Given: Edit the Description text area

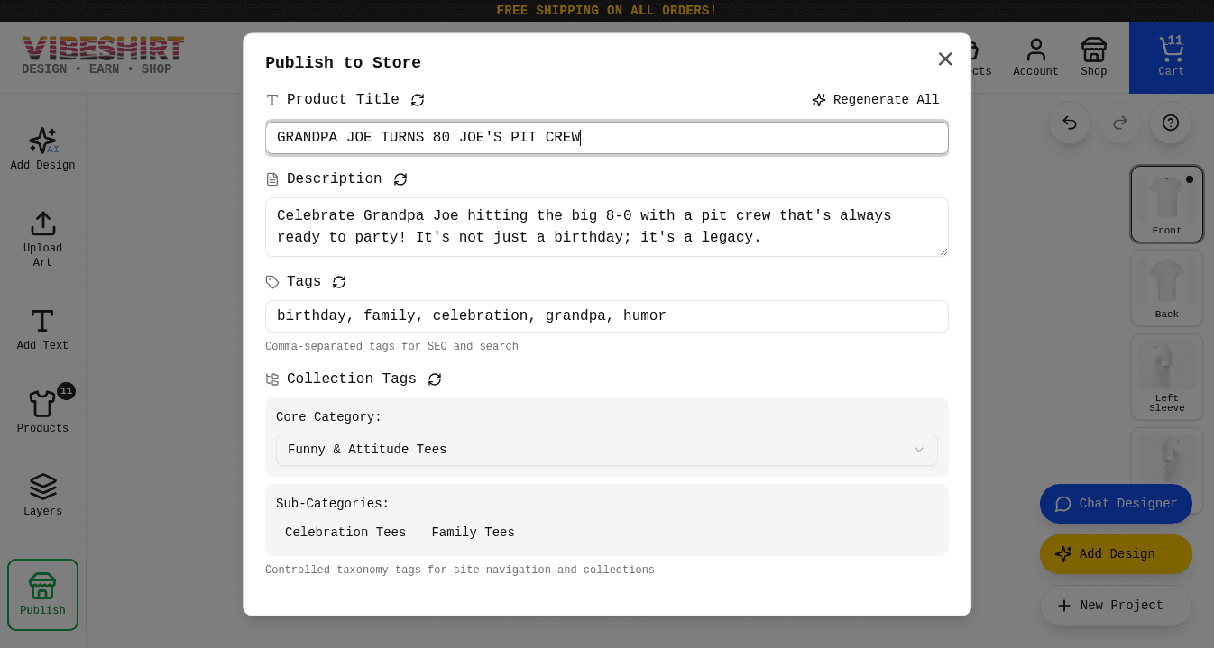Looking at the screenshot, I should (x=607, y=227).
